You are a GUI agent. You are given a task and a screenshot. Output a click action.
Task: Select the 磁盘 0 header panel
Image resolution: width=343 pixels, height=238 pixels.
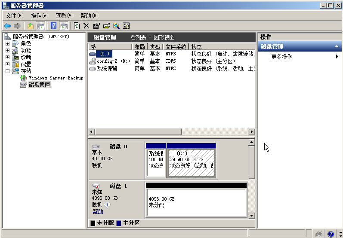pos(116,161)
